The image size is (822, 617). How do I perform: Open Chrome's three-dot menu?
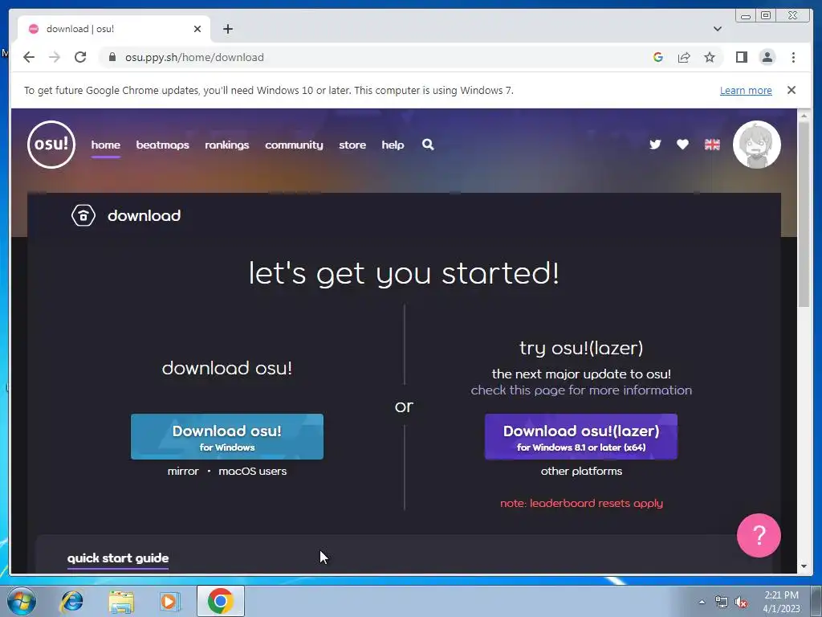(x=793, y=57)
